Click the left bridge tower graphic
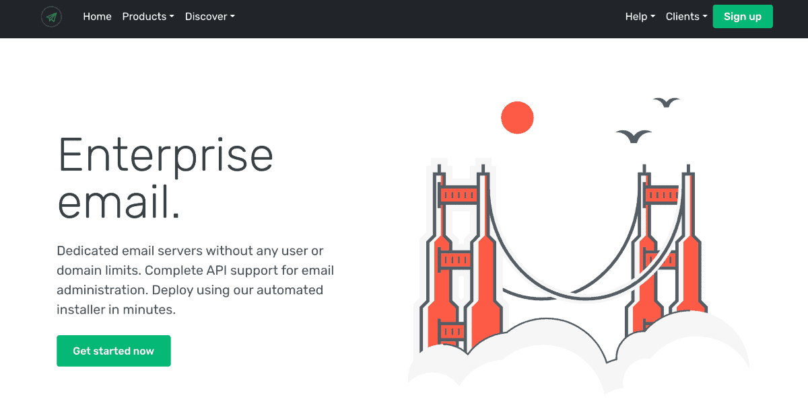 483,269
